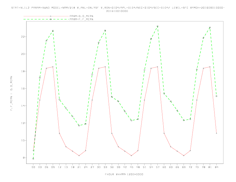Click x-axis tick label 39
This screenshot has height=182, width=236.
point(118,167)
